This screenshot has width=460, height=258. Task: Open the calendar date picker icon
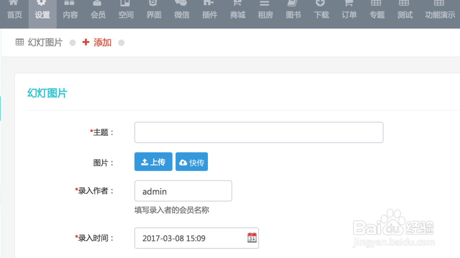252,237
